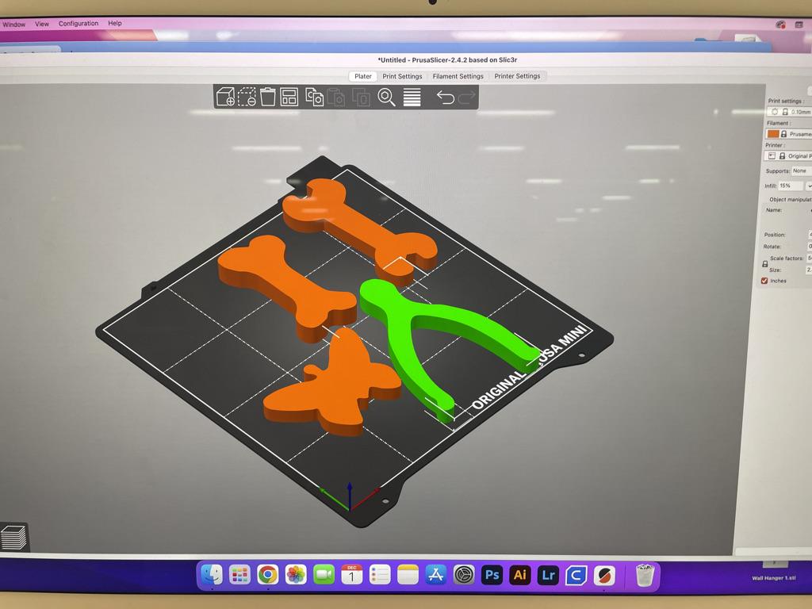The width and height of the screenshot is (812, 609).
Task: Click the Arrange objects icon
Action: (289, 97)
